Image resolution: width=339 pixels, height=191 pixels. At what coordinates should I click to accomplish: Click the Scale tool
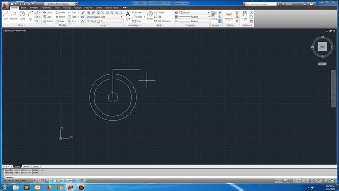click(60, 21)
